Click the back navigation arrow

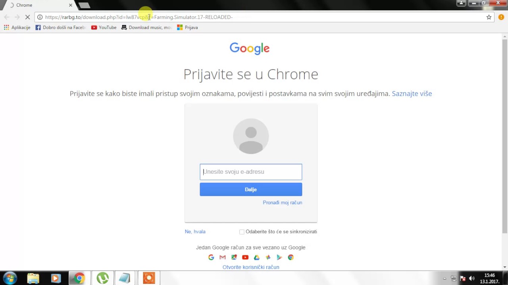click(x=6, y=17)
